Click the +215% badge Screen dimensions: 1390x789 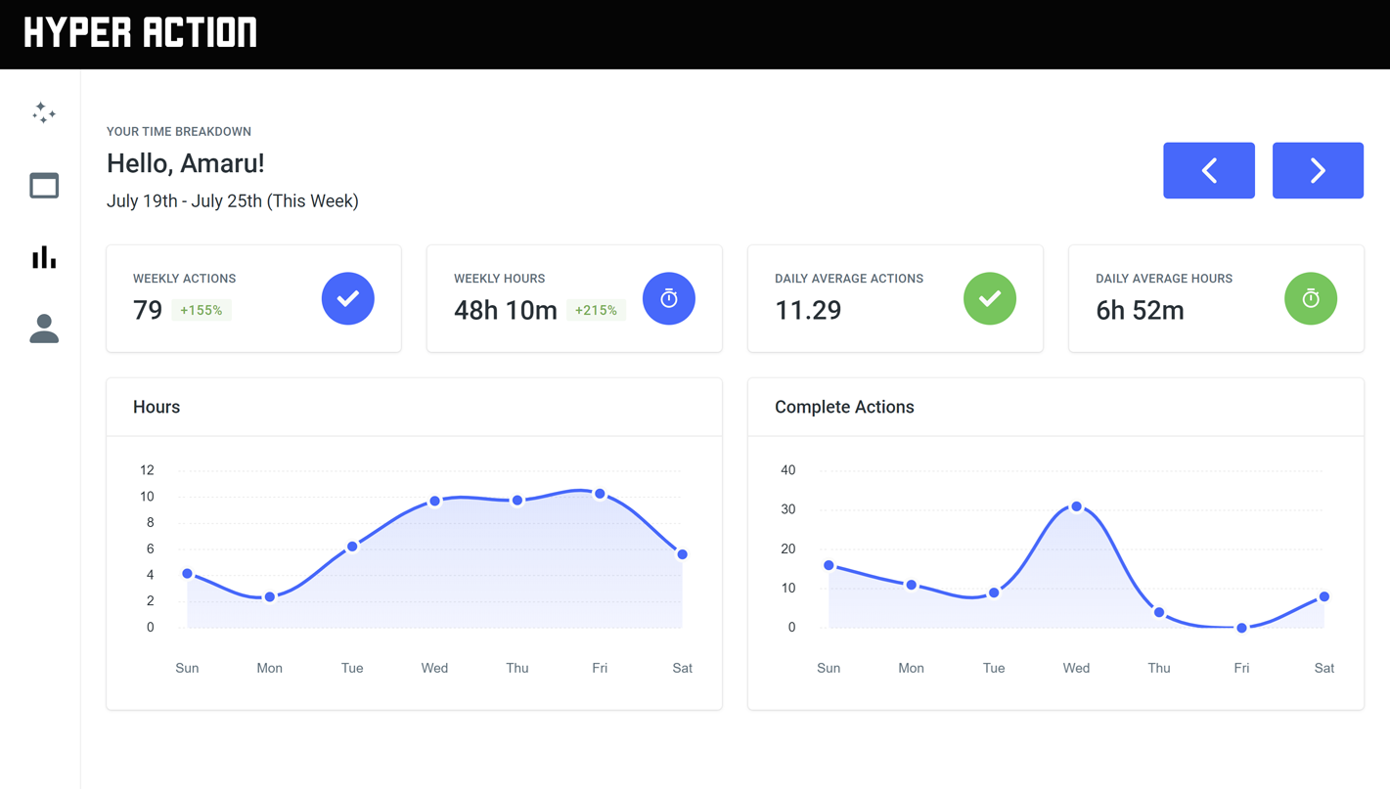click(596, 310)
